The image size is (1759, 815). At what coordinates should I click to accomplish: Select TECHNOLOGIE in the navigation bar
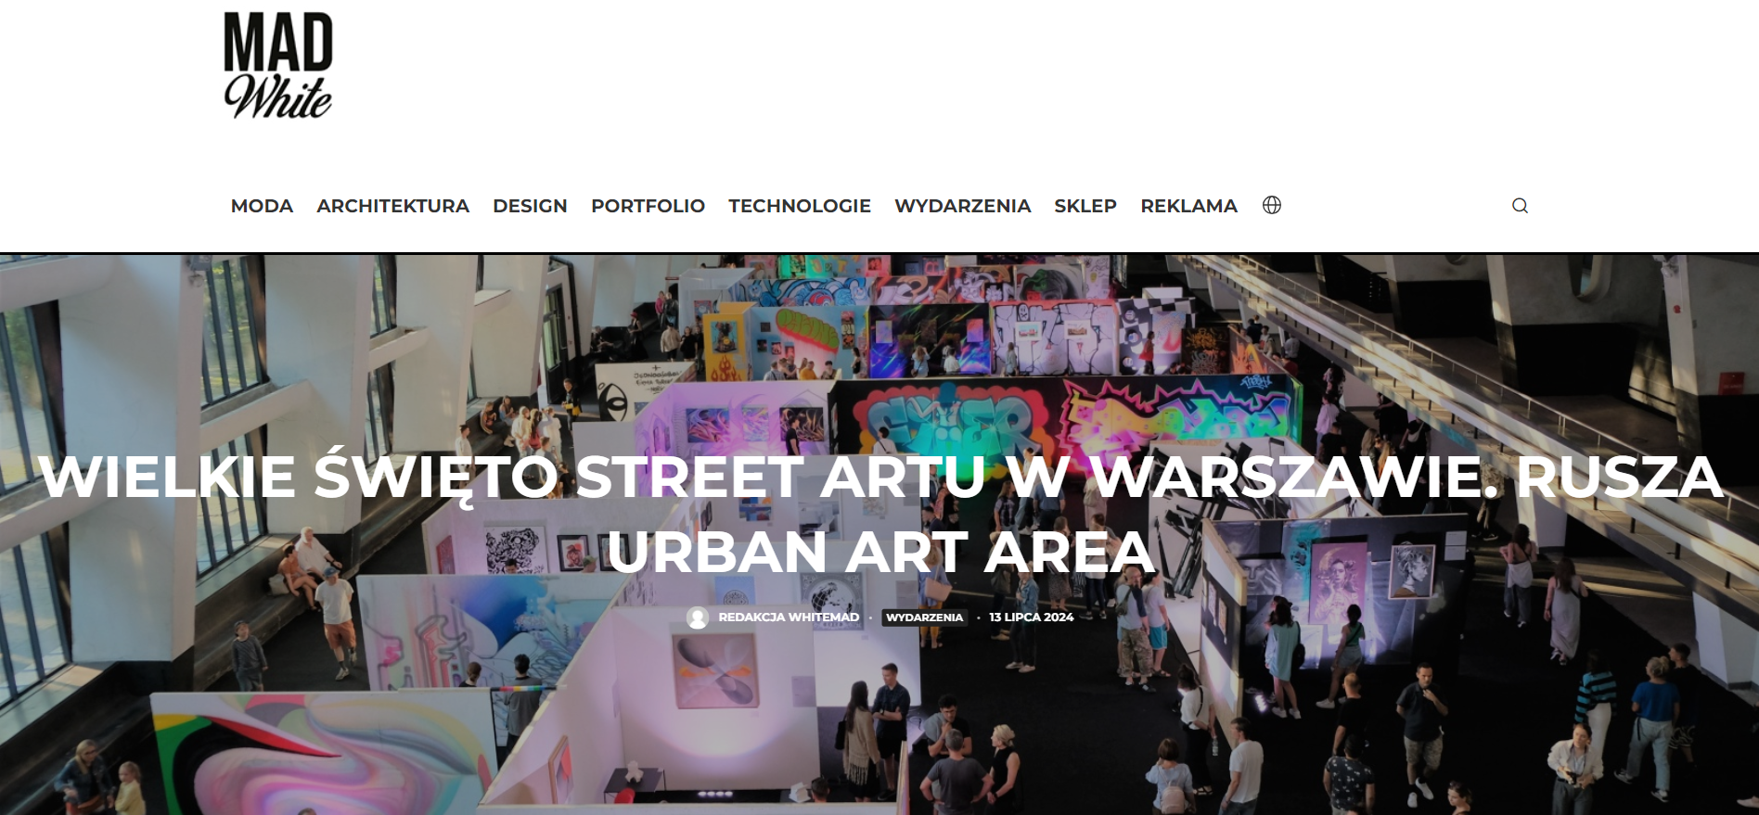(800, 206)
